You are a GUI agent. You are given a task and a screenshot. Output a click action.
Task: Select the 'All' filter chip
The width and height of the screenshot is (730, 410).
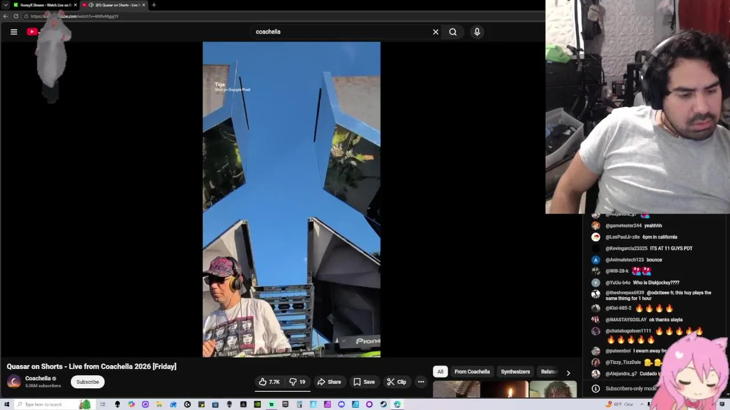(x=440, y=372)
